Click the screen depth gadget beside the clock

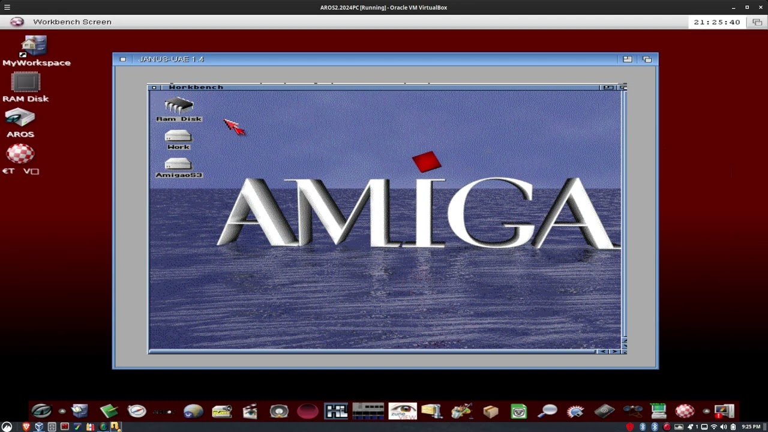[x=757, y=22]
